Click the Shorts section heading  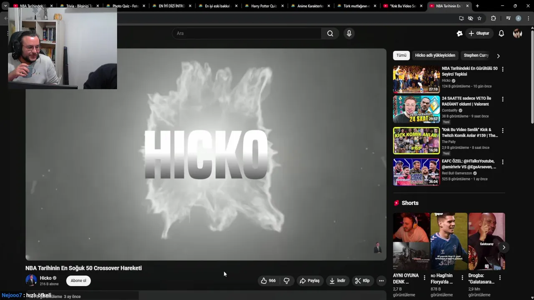[410, 203]
